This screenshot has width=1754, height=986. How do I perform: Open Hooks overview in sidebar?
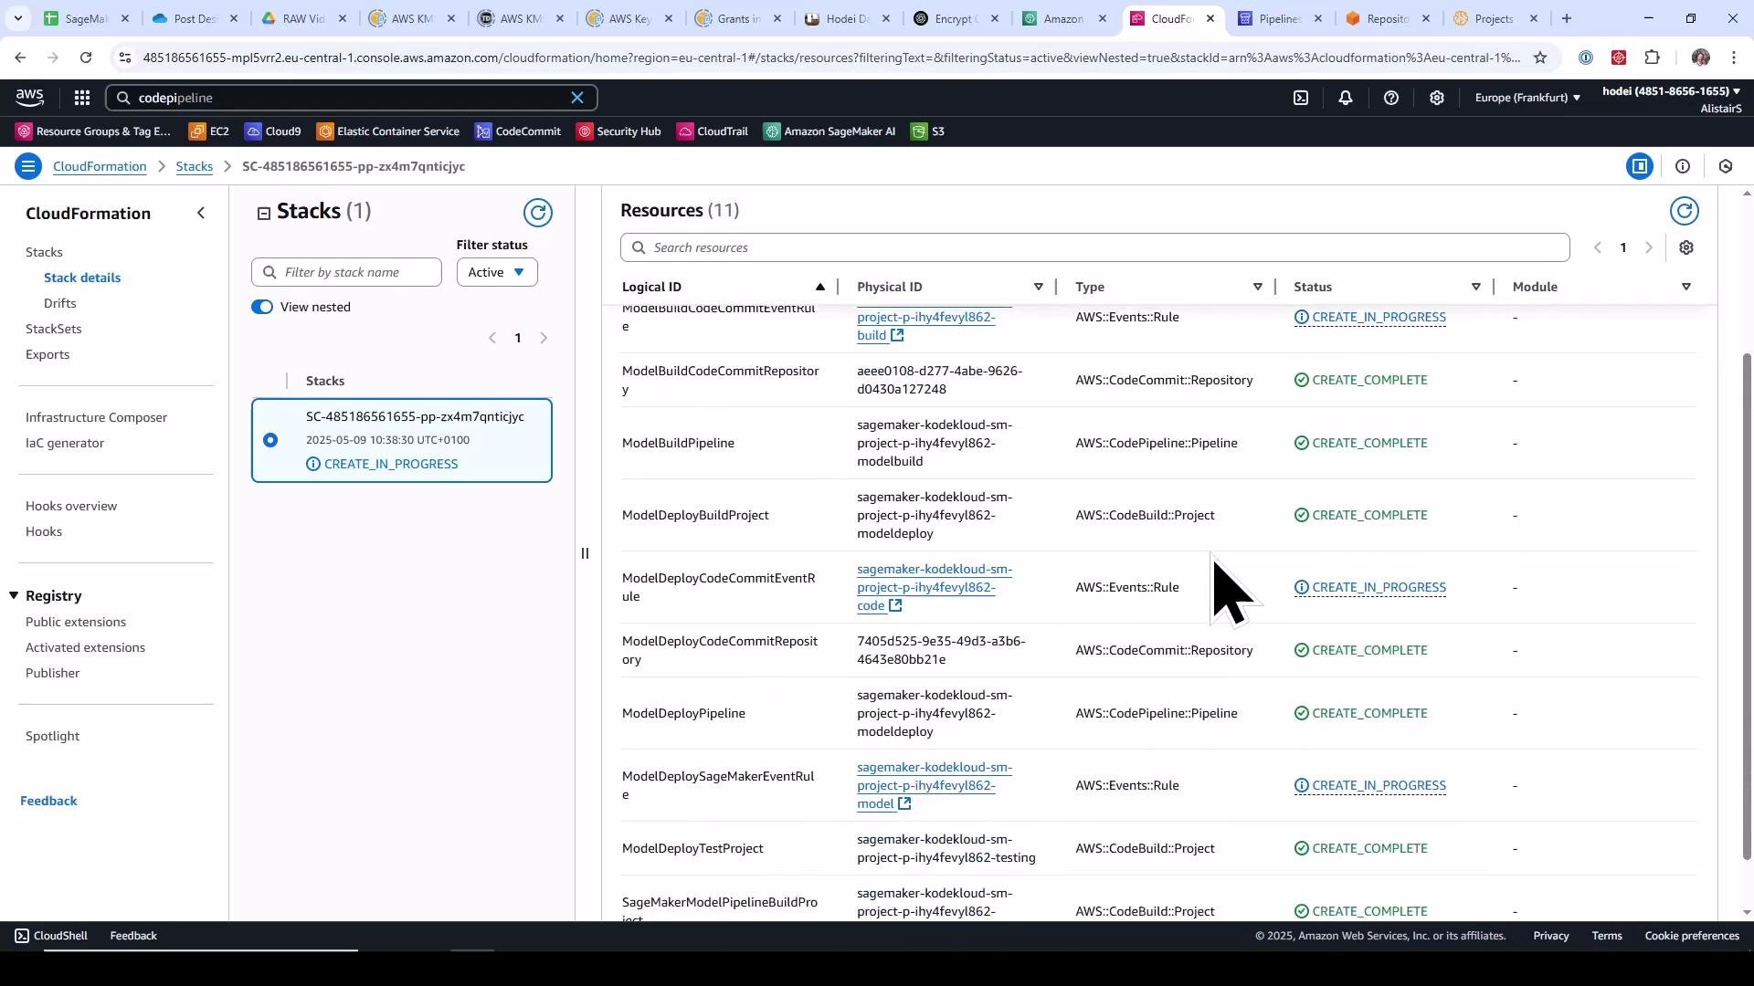[x=71, y=506]
